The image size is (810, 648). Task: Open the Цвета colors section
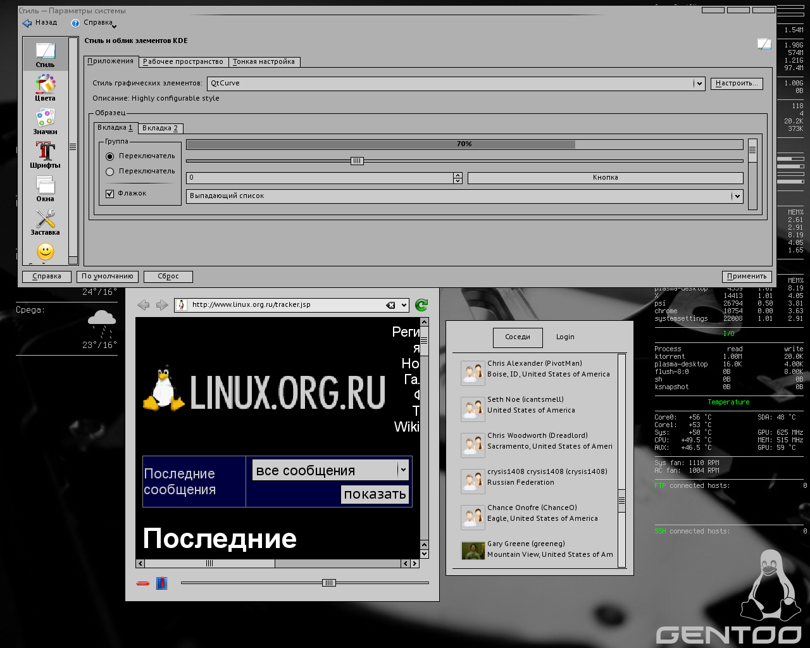tap(46, 88)
